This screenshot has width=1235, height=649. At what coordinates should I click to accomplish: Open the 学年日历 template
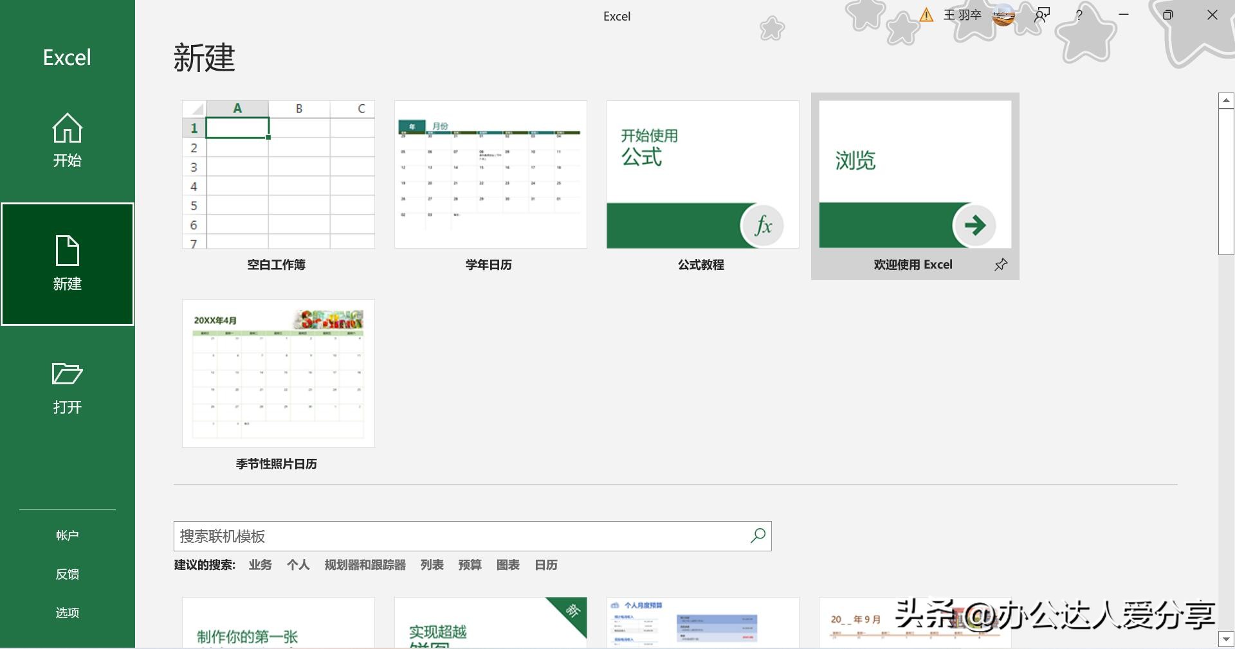pyautogui.click(x=490, y=174)
